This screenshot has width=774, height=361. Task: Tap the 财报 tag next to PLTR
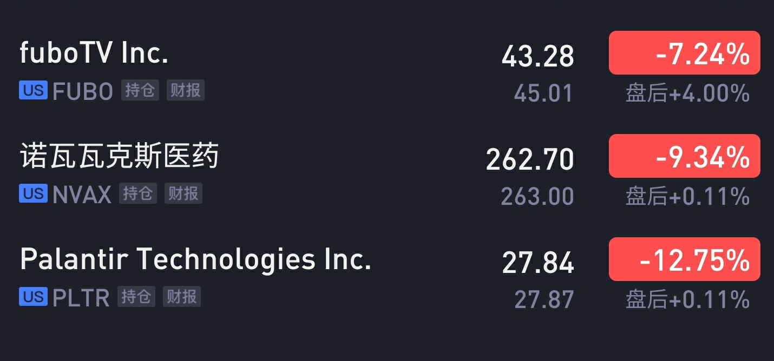182,297
